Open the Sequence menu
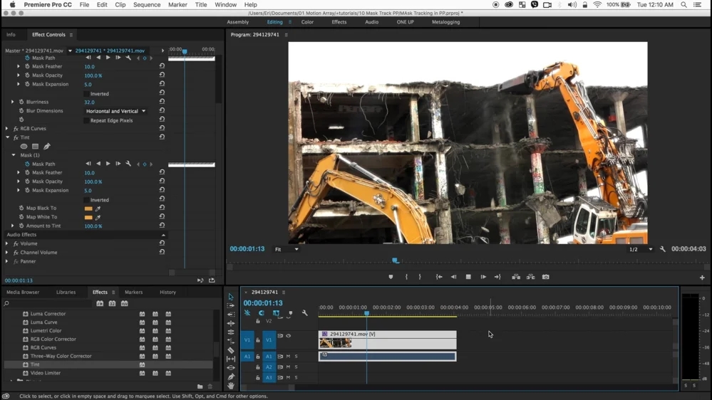 click(x=147, y=4)
